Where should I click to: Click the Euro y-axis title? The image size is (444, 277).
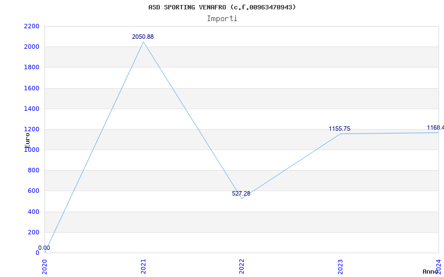pos(27,141)
